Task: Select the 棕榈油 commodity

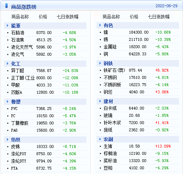Action: (x=110, y=153)
